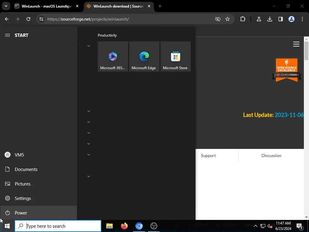The image size is (309, 232).
Task: Click the 2023-11-06 last update link
Action: [289, 115]
